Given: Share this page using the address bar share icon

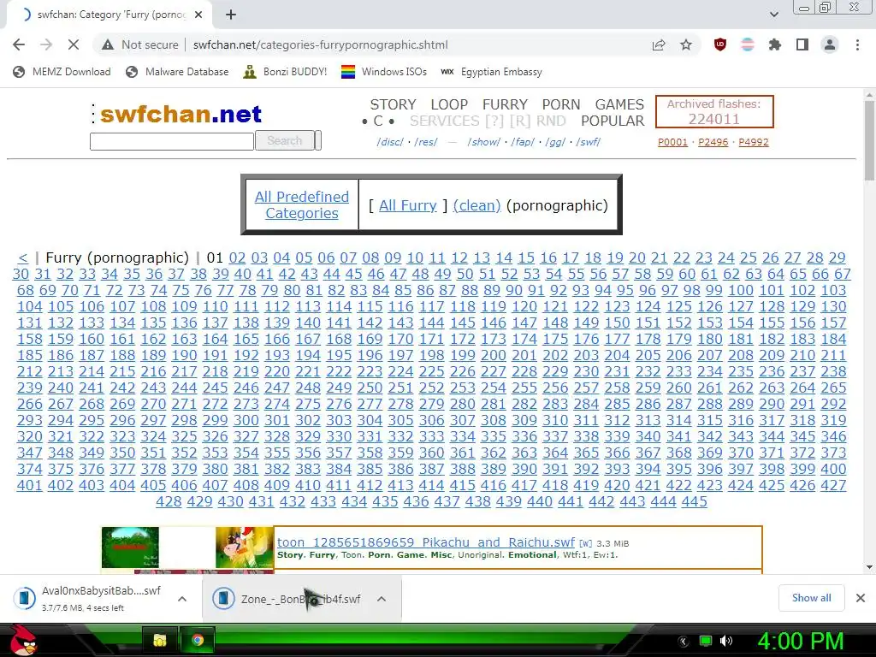Looking at the screenshot, I should coord(659,44).
